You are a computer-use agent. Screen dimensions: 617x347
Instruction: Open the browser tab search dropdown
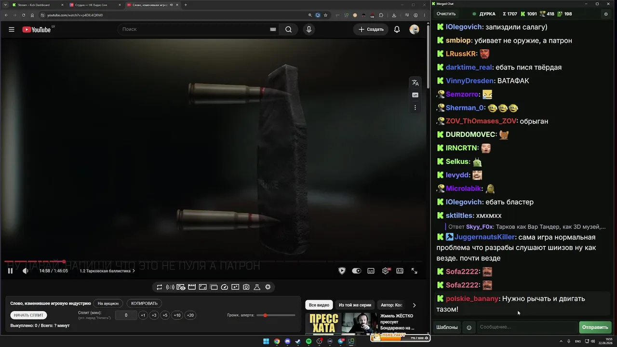pos(5,5)
